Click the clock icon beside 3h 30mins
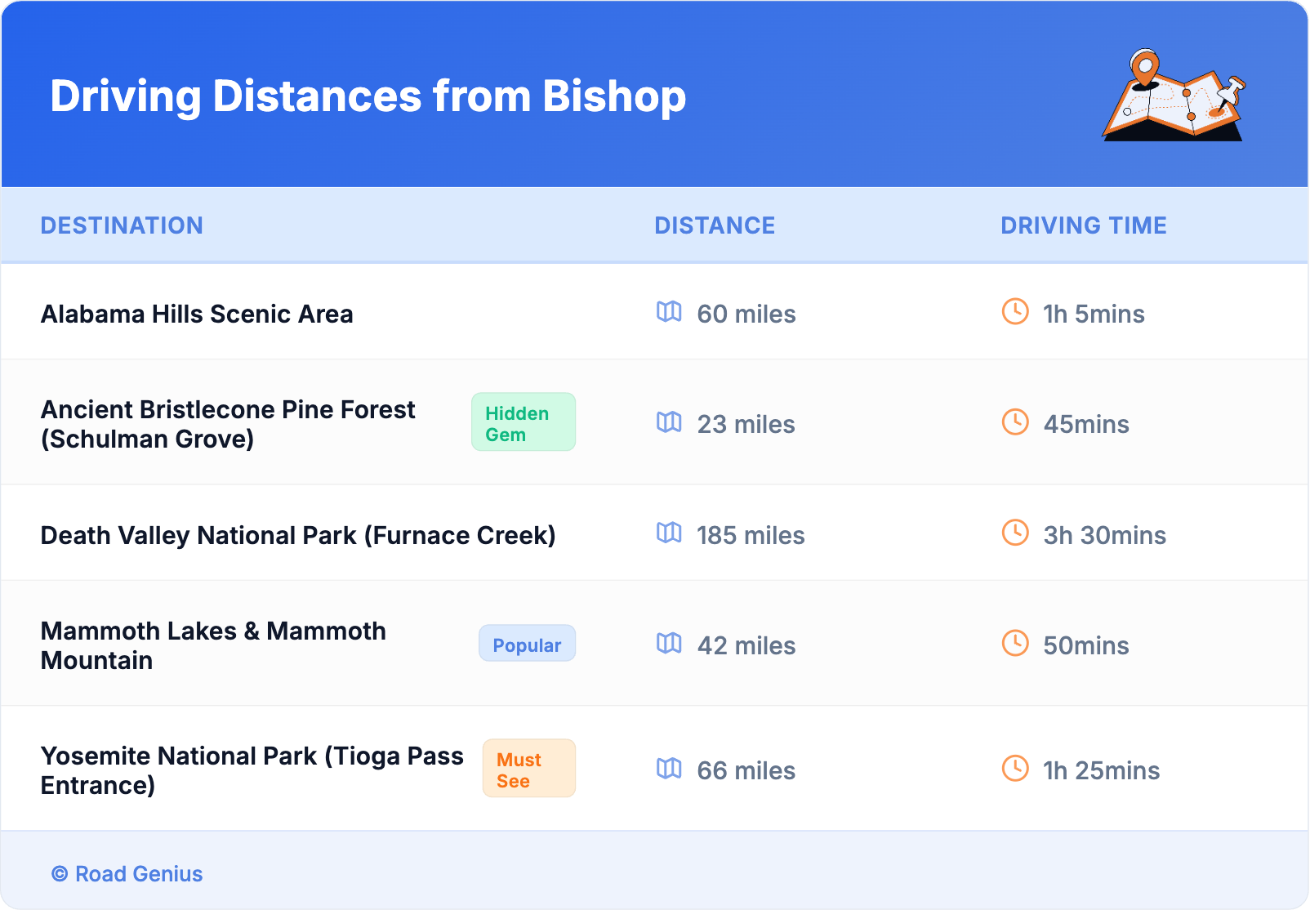The width and height of the screenshot is (1310, 910). point(1015,533)
